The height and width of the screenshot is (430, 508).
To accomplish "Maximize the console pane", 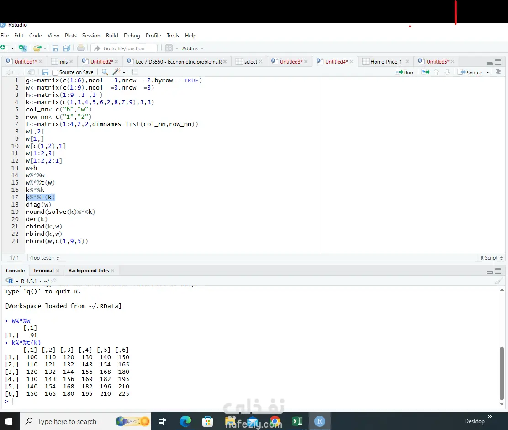I will (498, 271).
